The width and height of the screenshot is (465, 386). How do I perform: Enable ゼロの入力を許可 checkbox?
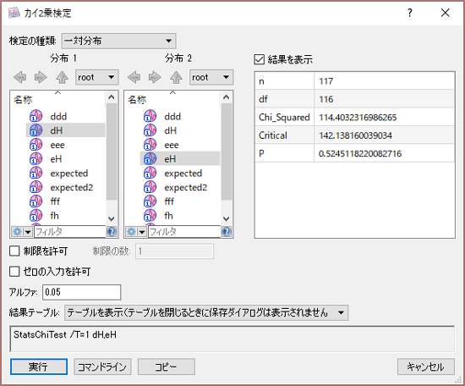(14, 272)
